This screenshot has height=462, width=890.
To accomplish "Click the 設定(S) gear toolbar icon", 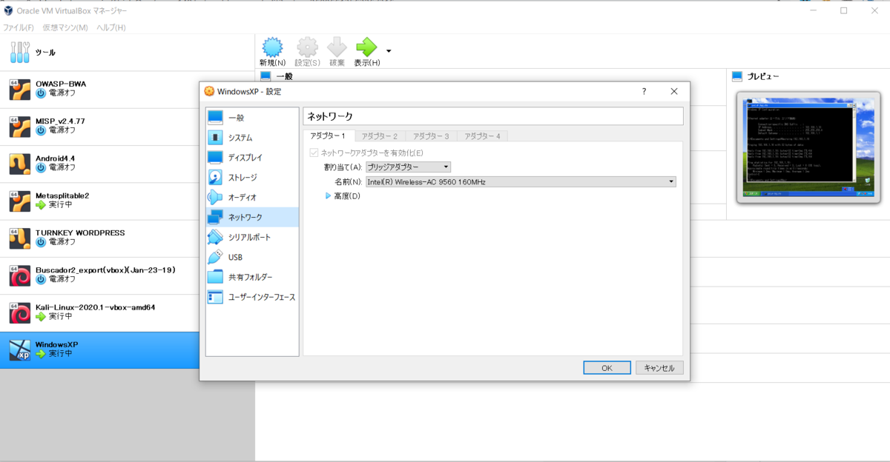I will 307,47.
